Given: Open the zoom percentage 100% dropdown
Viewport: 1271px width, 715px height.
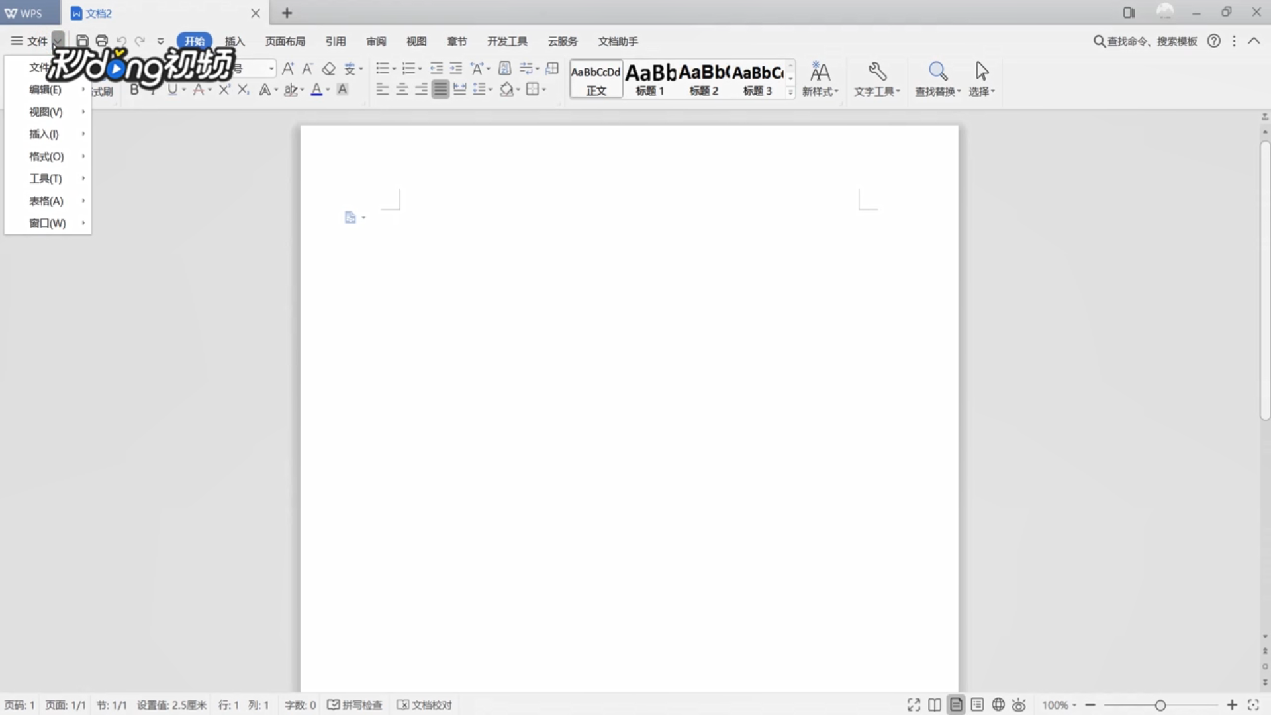Looking at the screenshot, I should [x=1059, y=705].
